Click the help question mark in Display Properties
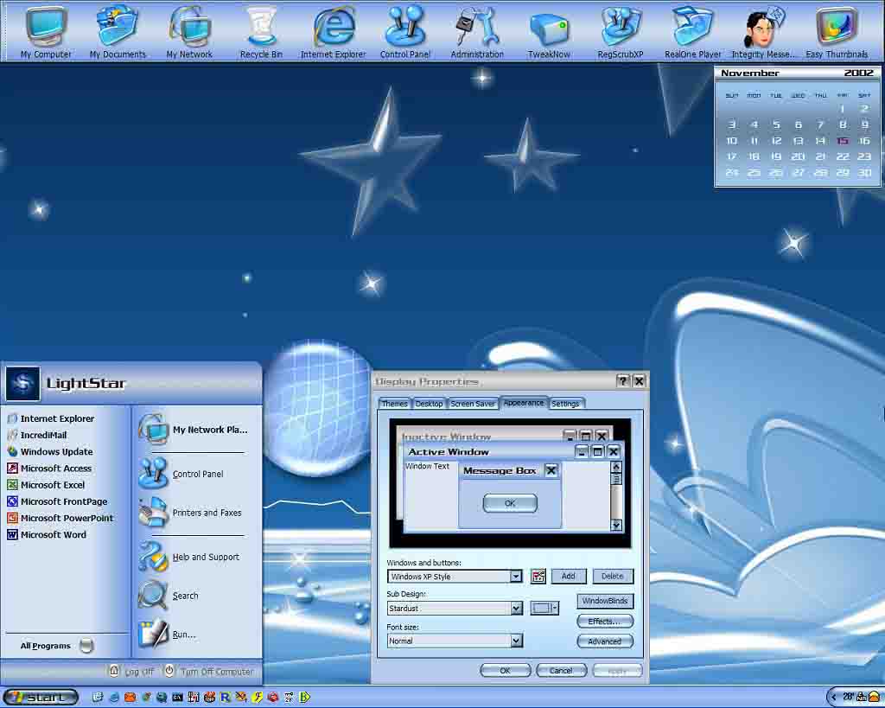 click(x=622, y=381)
